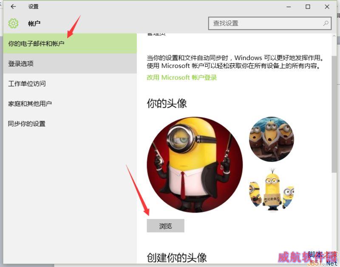Open 工作单位访问 in sidebar
340x267 pixels.
coord(70,83)
